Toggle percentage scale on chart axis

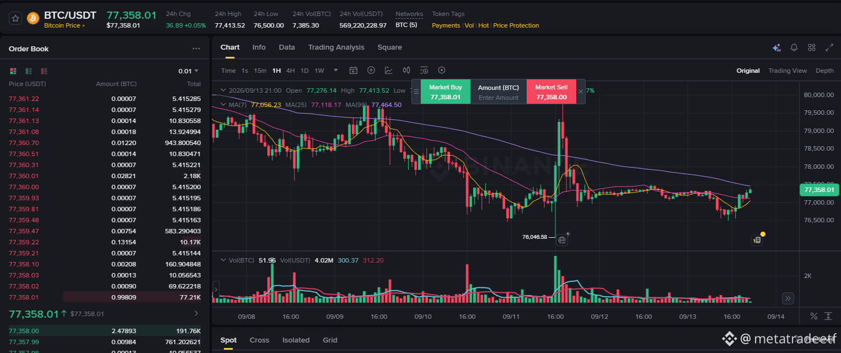[x=813, y=316]
